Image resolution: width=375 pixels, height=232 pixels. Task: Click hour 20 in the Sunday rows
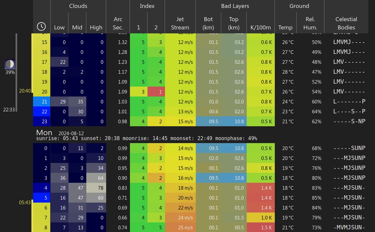pyautogui.click(x=42, y=92)
